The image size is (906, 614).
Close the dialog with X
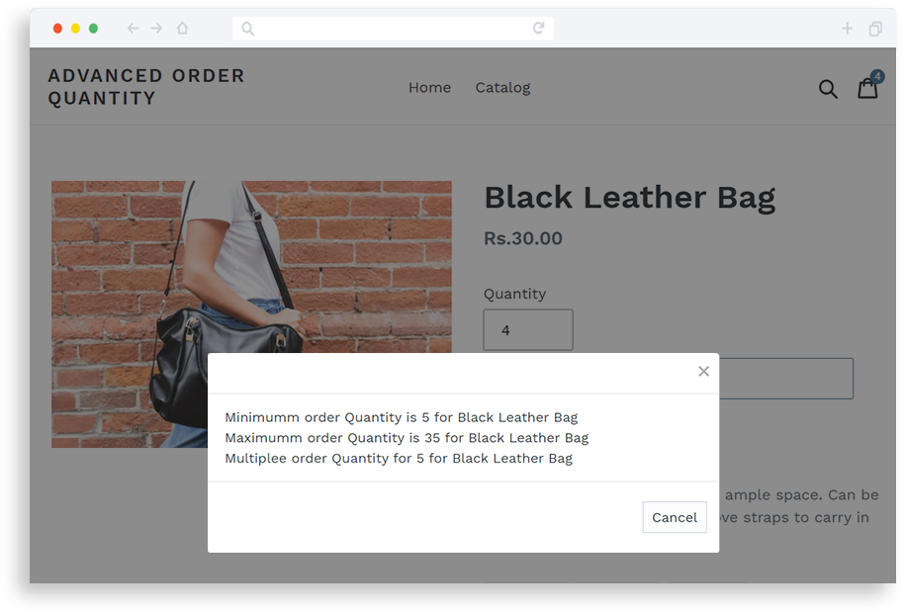[703, 372]
